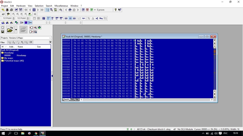Click the delta difference triangle icon

(x=93, y=18)
